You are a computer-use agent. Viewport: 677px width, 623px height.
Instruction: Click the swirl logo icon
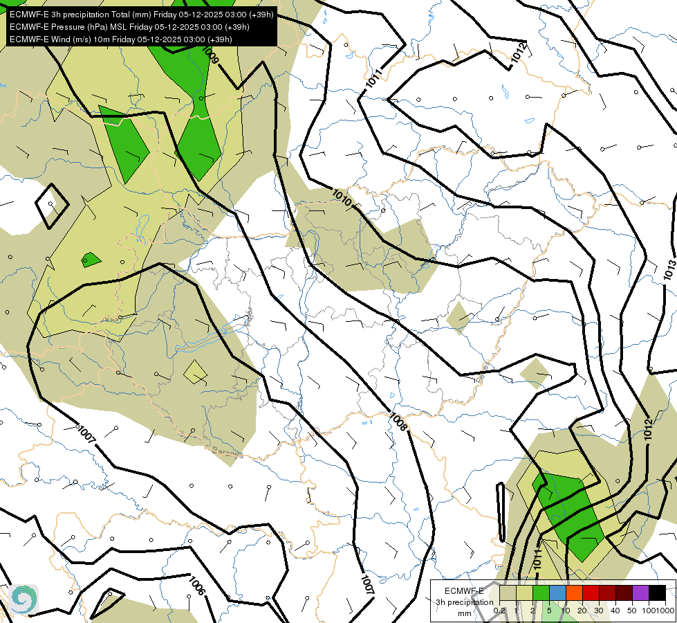pyautogui.click(x=24, y=599)
